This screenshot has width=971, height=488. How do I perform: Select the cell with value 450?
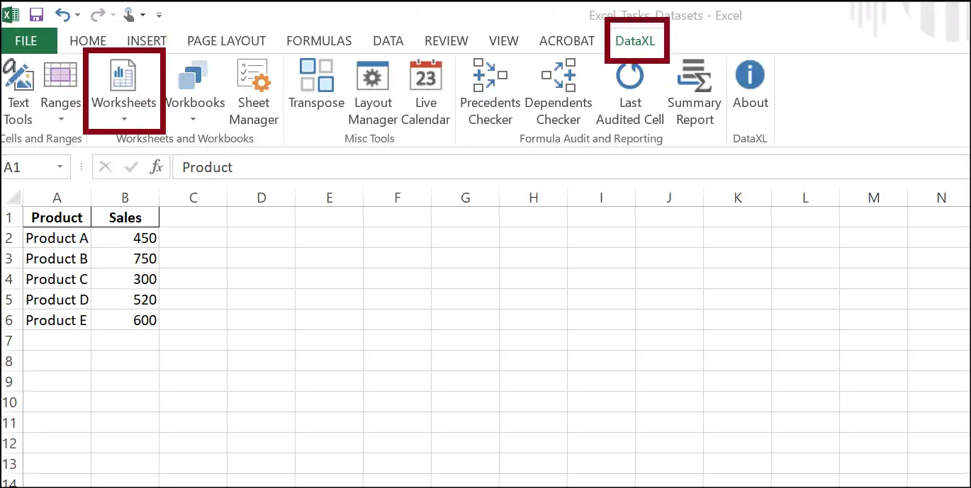click(125, 238)
